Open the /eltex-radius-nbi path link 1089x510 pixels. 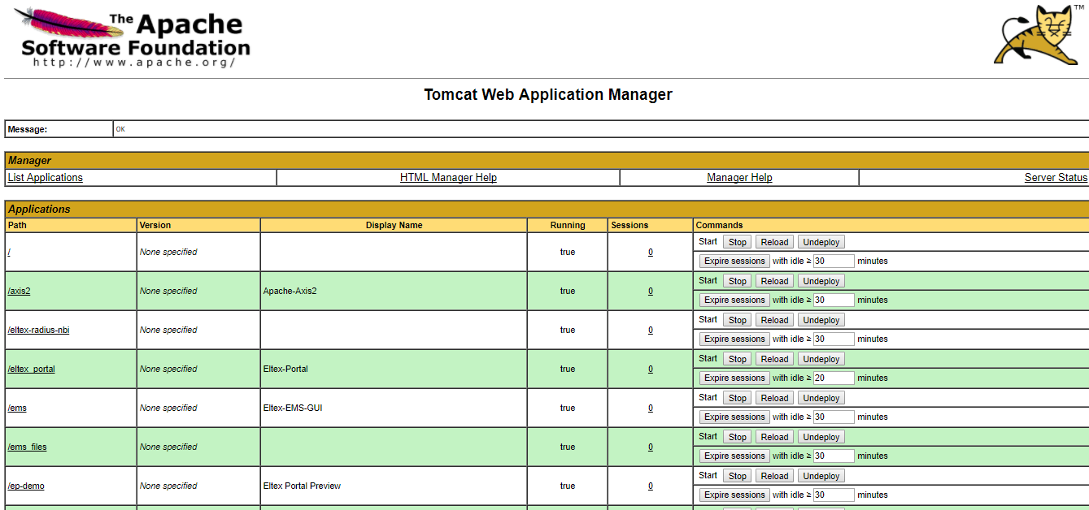pos(38,330)
